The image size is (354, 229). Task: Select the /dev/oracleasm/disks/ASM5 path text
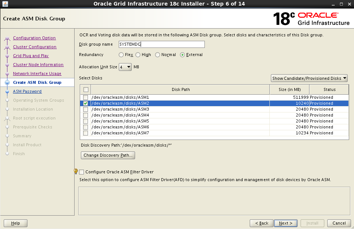click(120, 121)
